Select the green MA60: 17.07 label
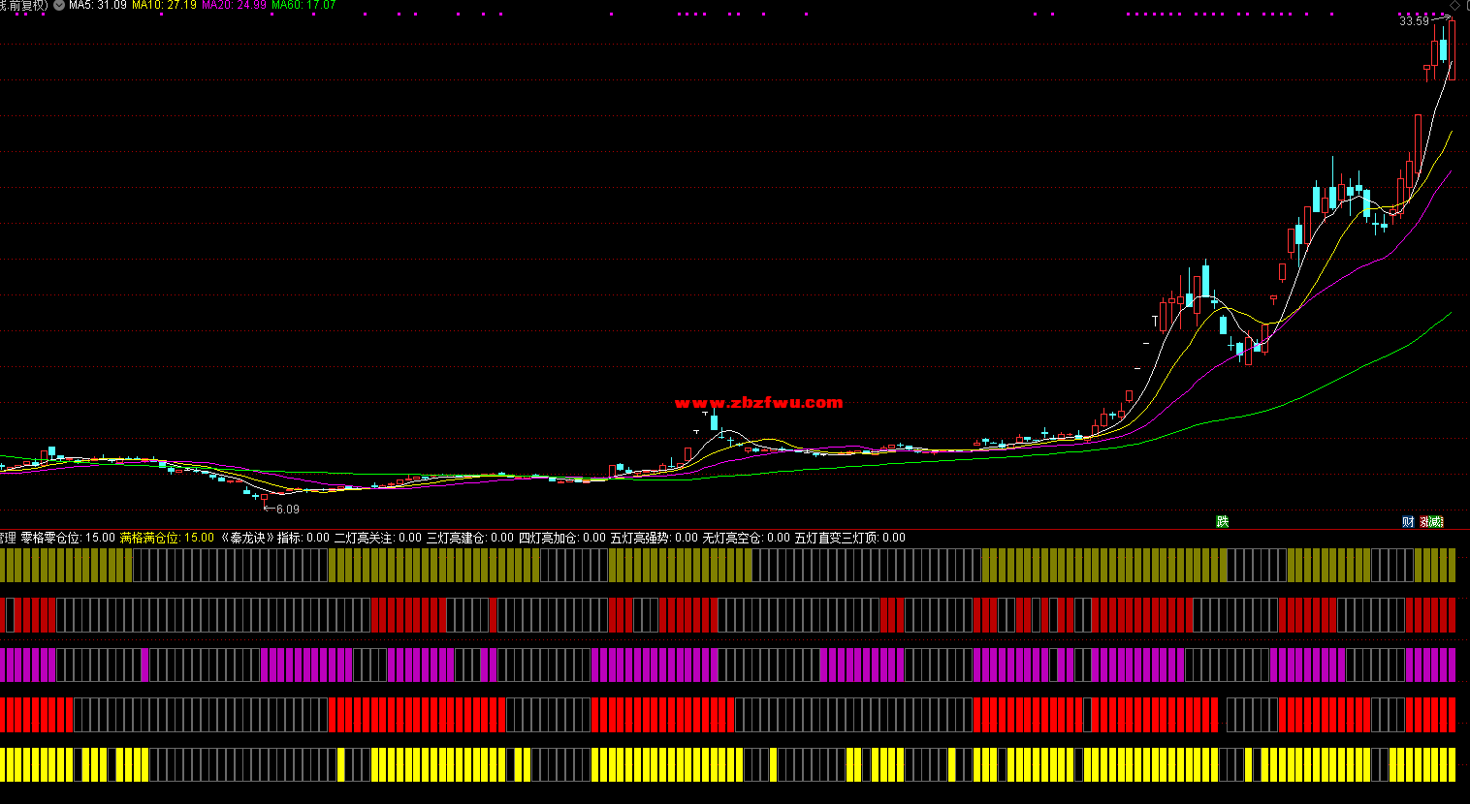Screen dimensions: 1470x804 point(304,5)
